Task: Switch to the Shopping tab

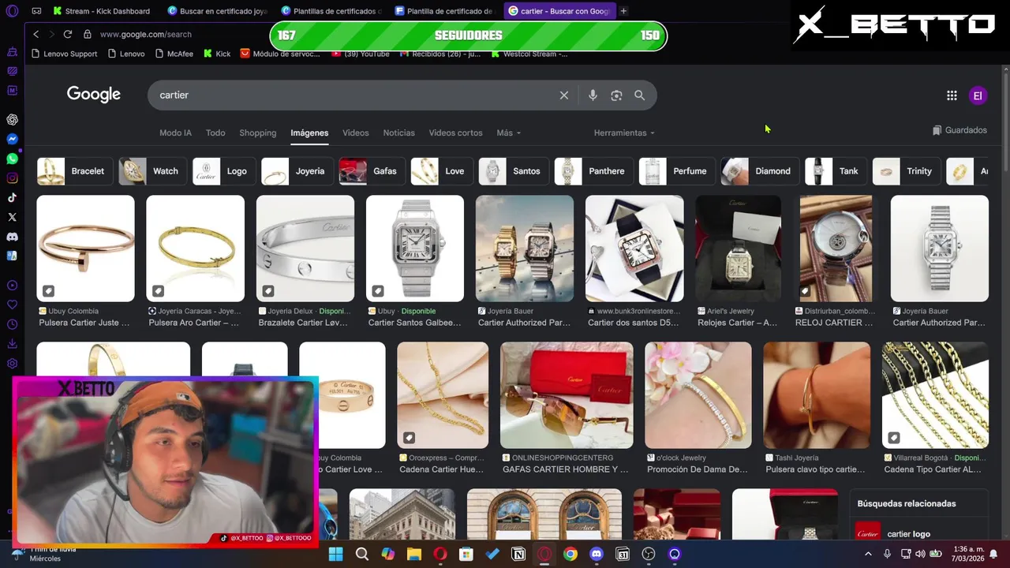Action: [x=258, y=133]
